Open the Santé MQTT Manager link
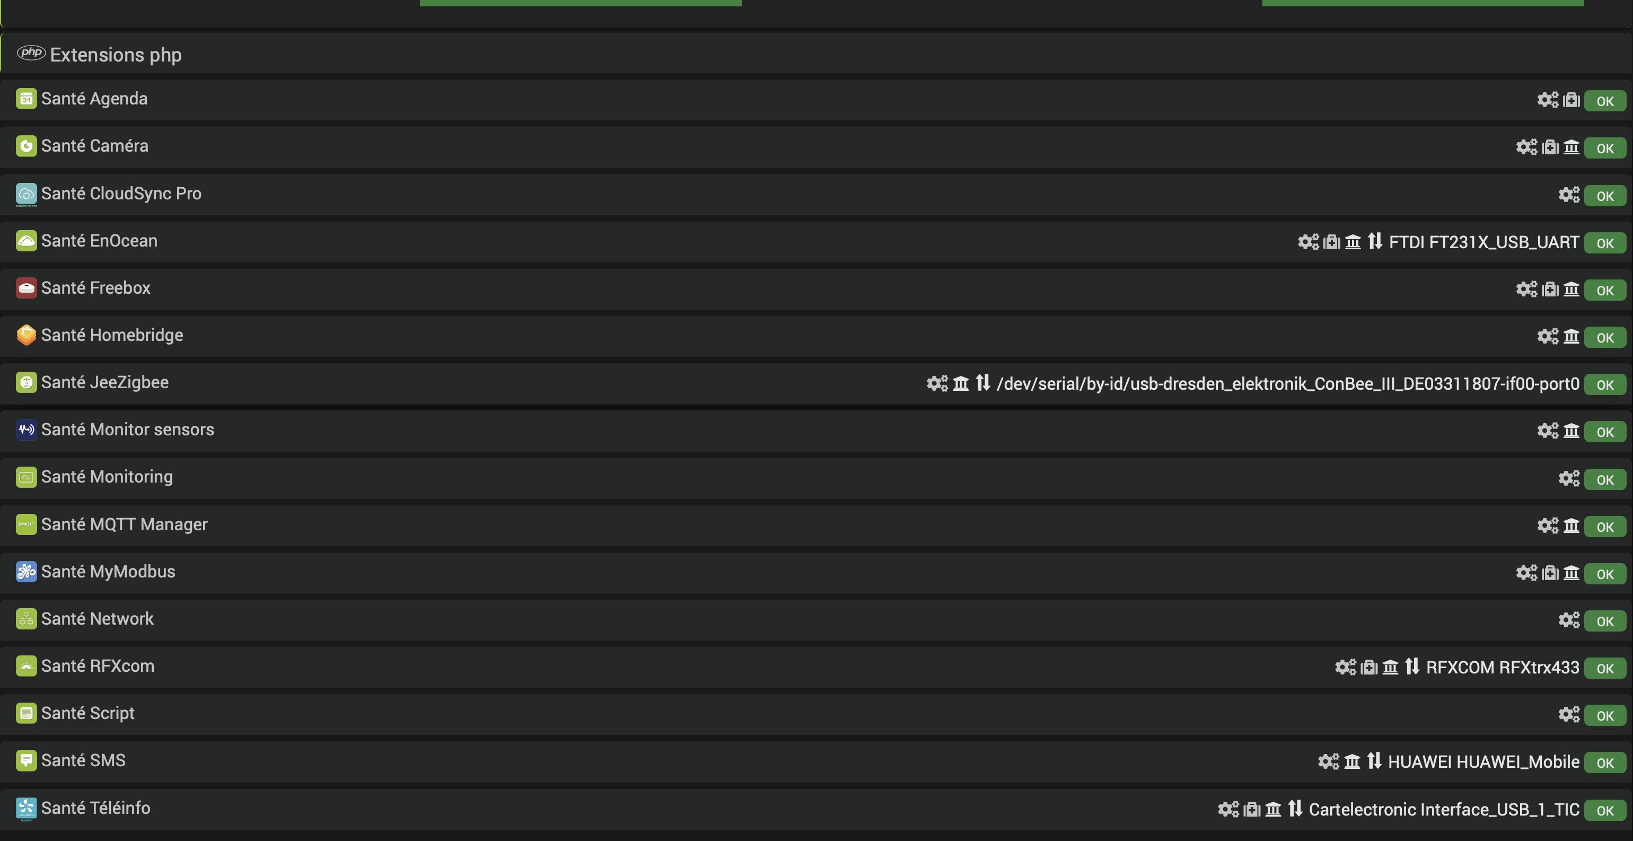This screenshot has height=841, width=1633. click(124, 524)
